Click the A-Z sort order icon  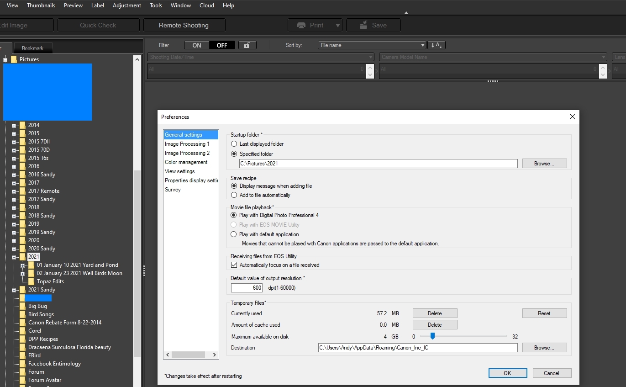tap(437, 45)
